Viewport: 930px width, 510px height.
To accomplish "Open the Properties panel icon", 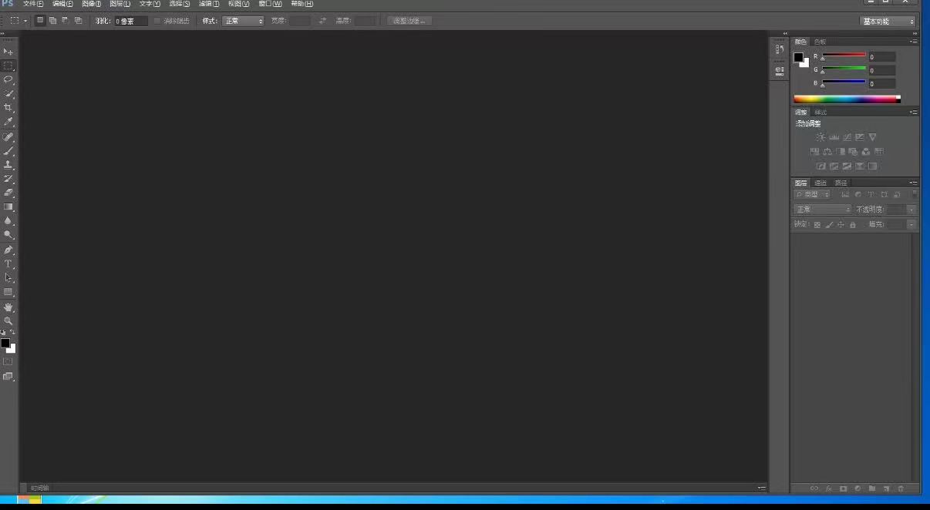I will [780, 70].
